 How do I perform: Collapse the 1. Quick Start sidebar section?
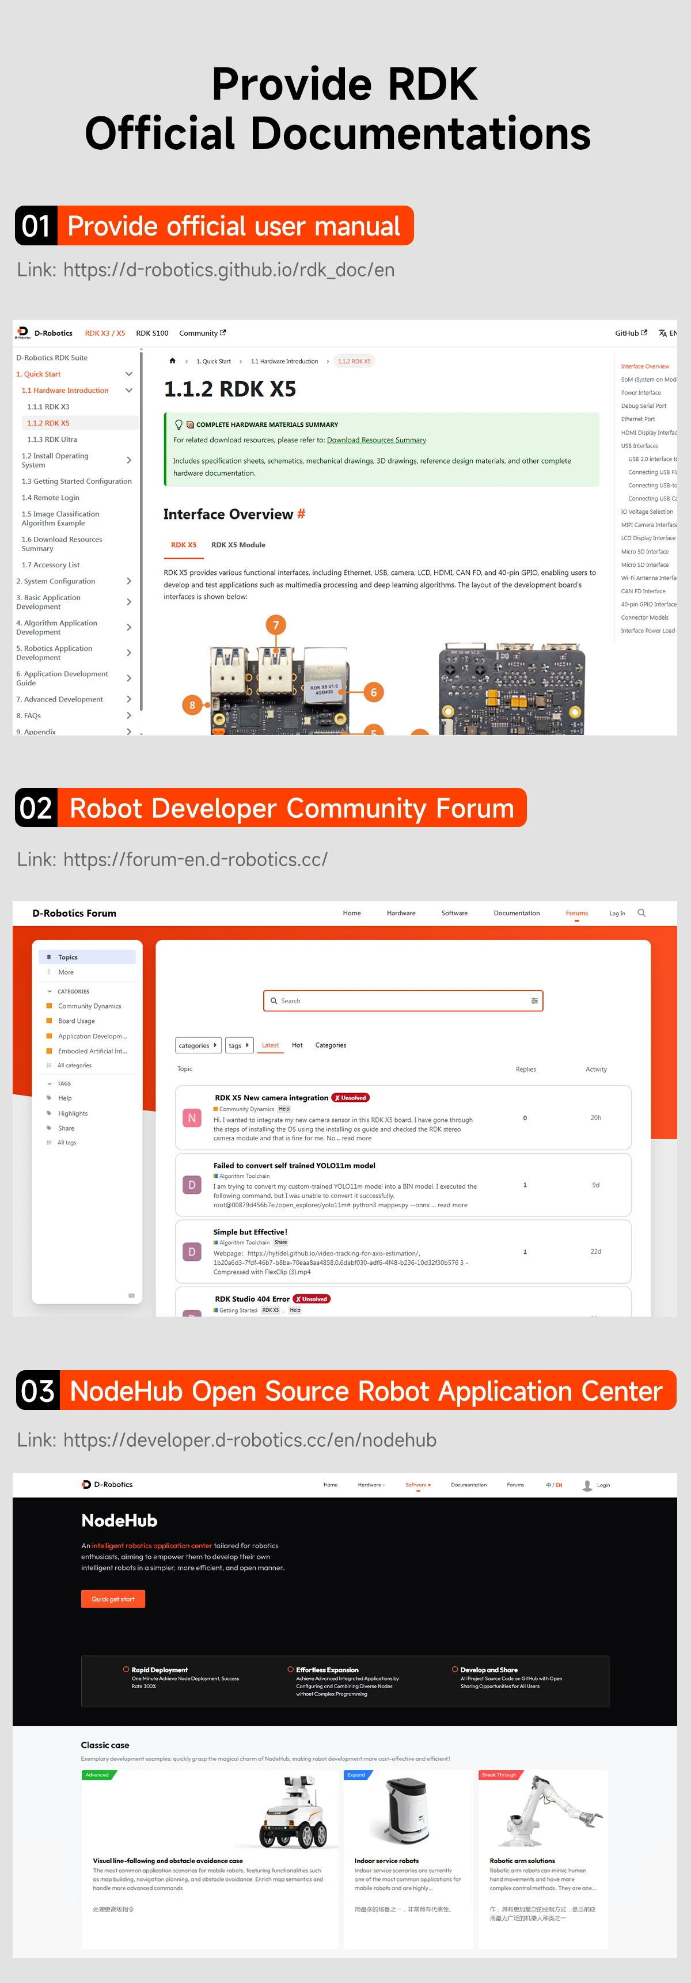128,374
